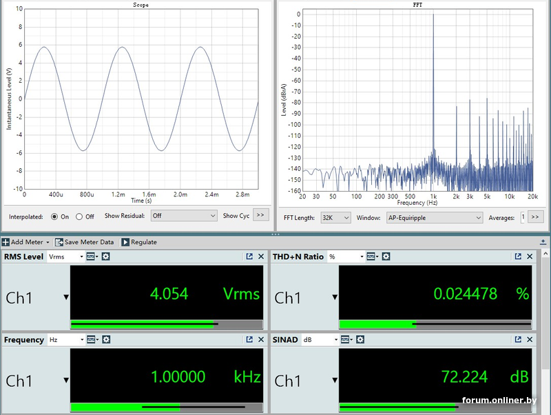Click the Regulate button
This screenshot has height=415, width=551.
tap(139, 242)
